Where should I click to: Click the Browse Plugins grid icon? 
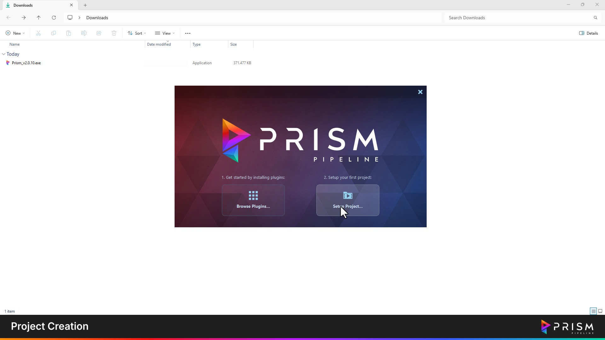[253, 195]
